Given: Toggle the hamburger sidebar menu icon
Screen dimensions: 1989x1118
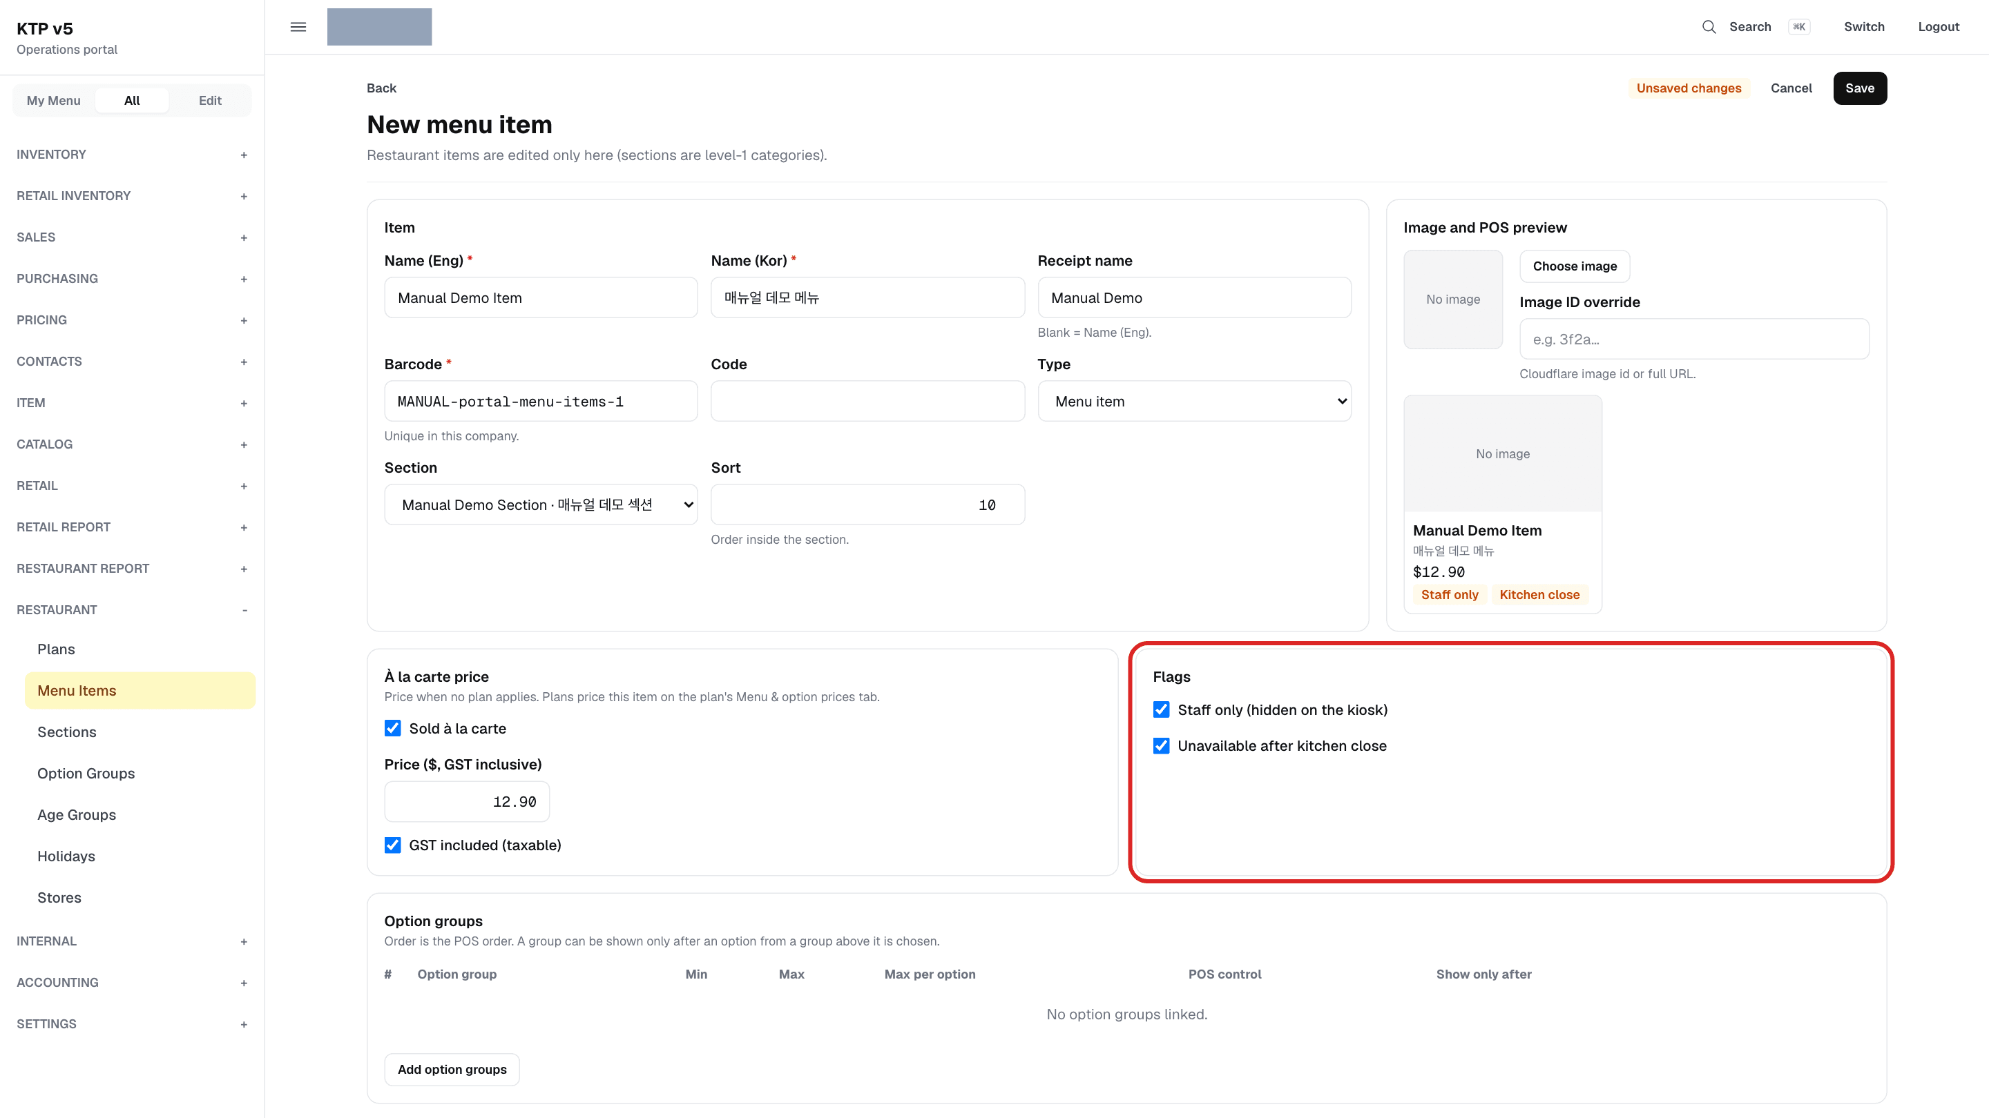Looking at the screenshot, I should click(298, 27).
